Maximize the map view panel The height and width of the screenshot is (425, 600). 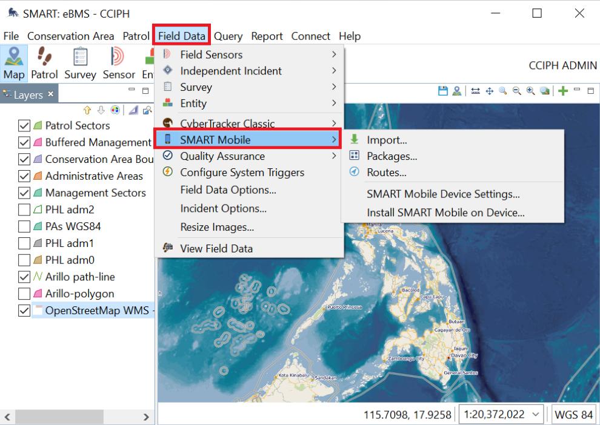tap(591, 91)
